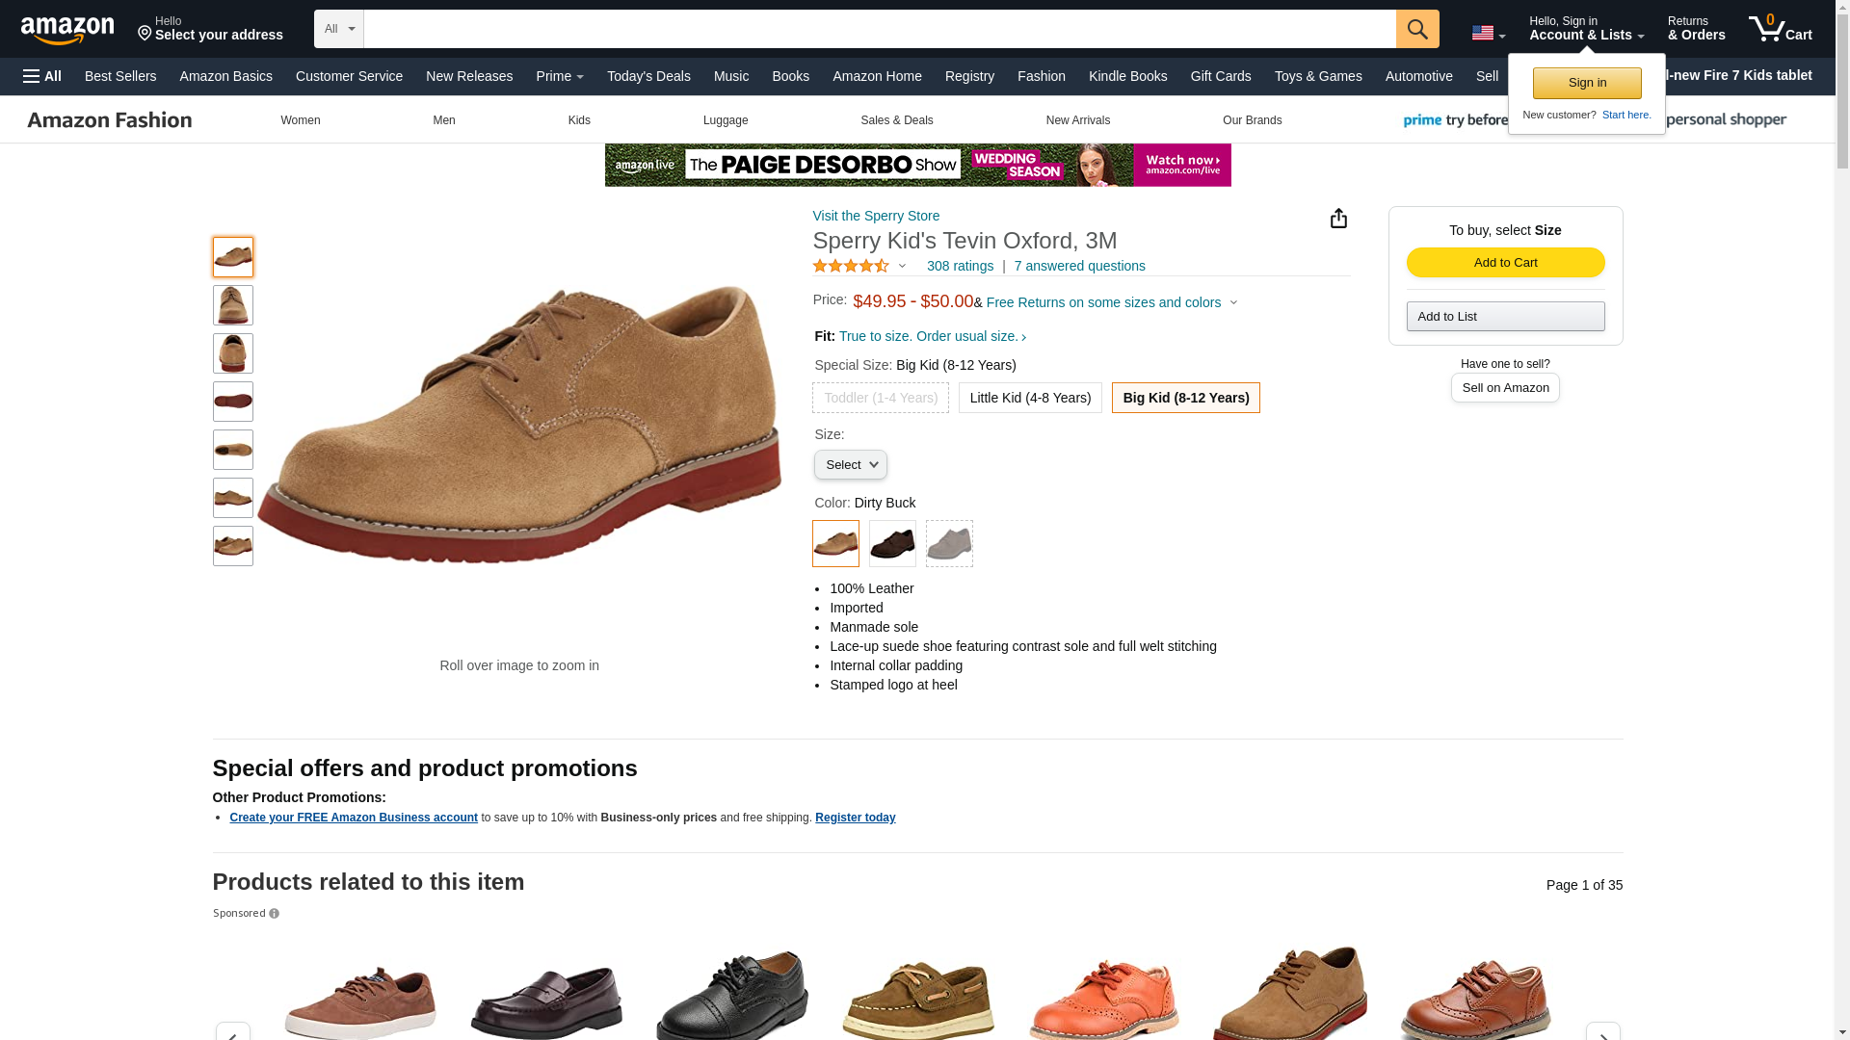View the shoe sole thumbnail image
Image resolution: width=1850 pixels, height=1040 pixels.
[233, 402]
